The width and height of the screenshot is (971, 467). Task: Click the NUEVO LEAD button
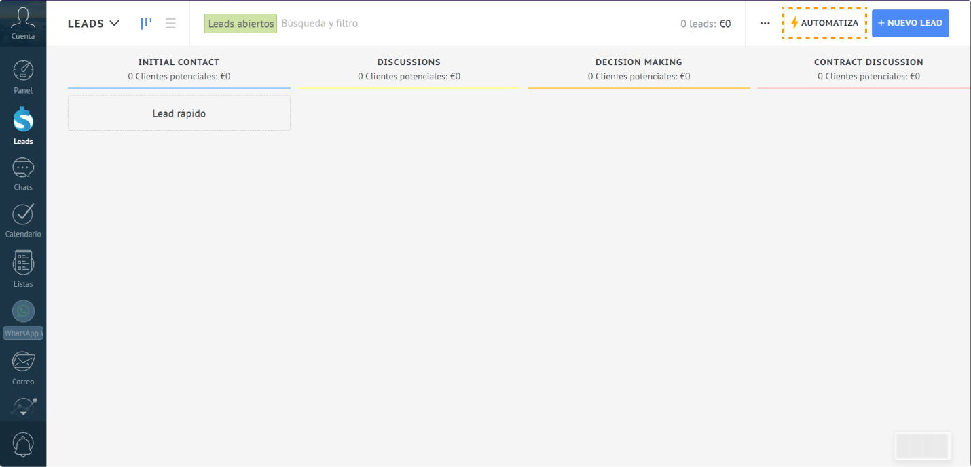click(x=911, y=23)
